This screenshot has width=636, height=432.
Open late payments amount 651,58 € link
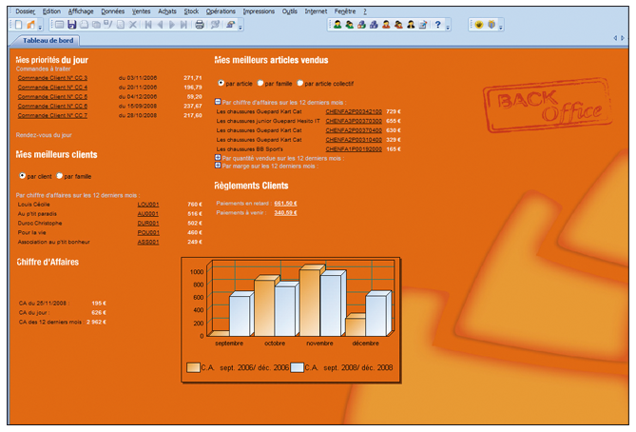286,203
